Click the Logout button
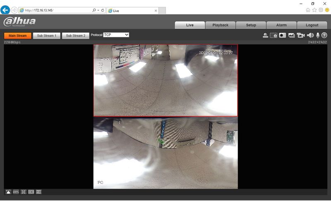 click(312, 25)
